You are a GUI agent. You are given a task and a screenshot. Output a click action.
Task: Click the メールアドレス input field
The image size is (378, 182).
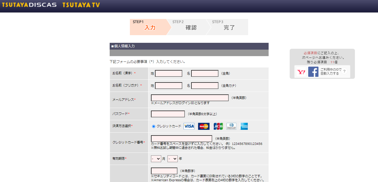point(190,98)
